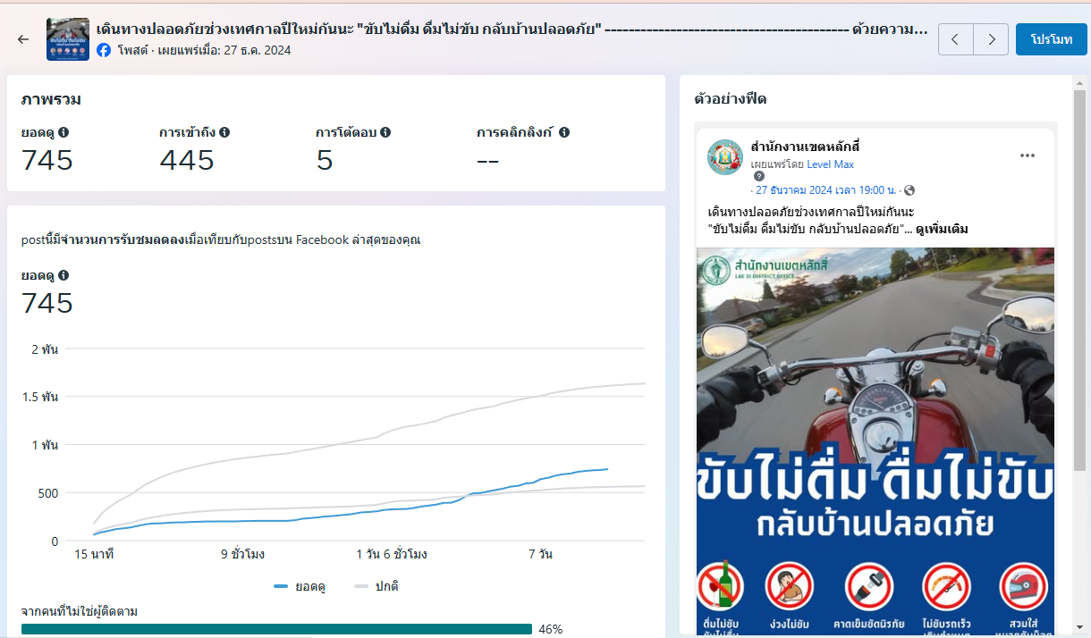This screenshot has height=638, width=1091.
Task: Click the info icon beside การคลิกลิงก์
Action: coord(564,132)
